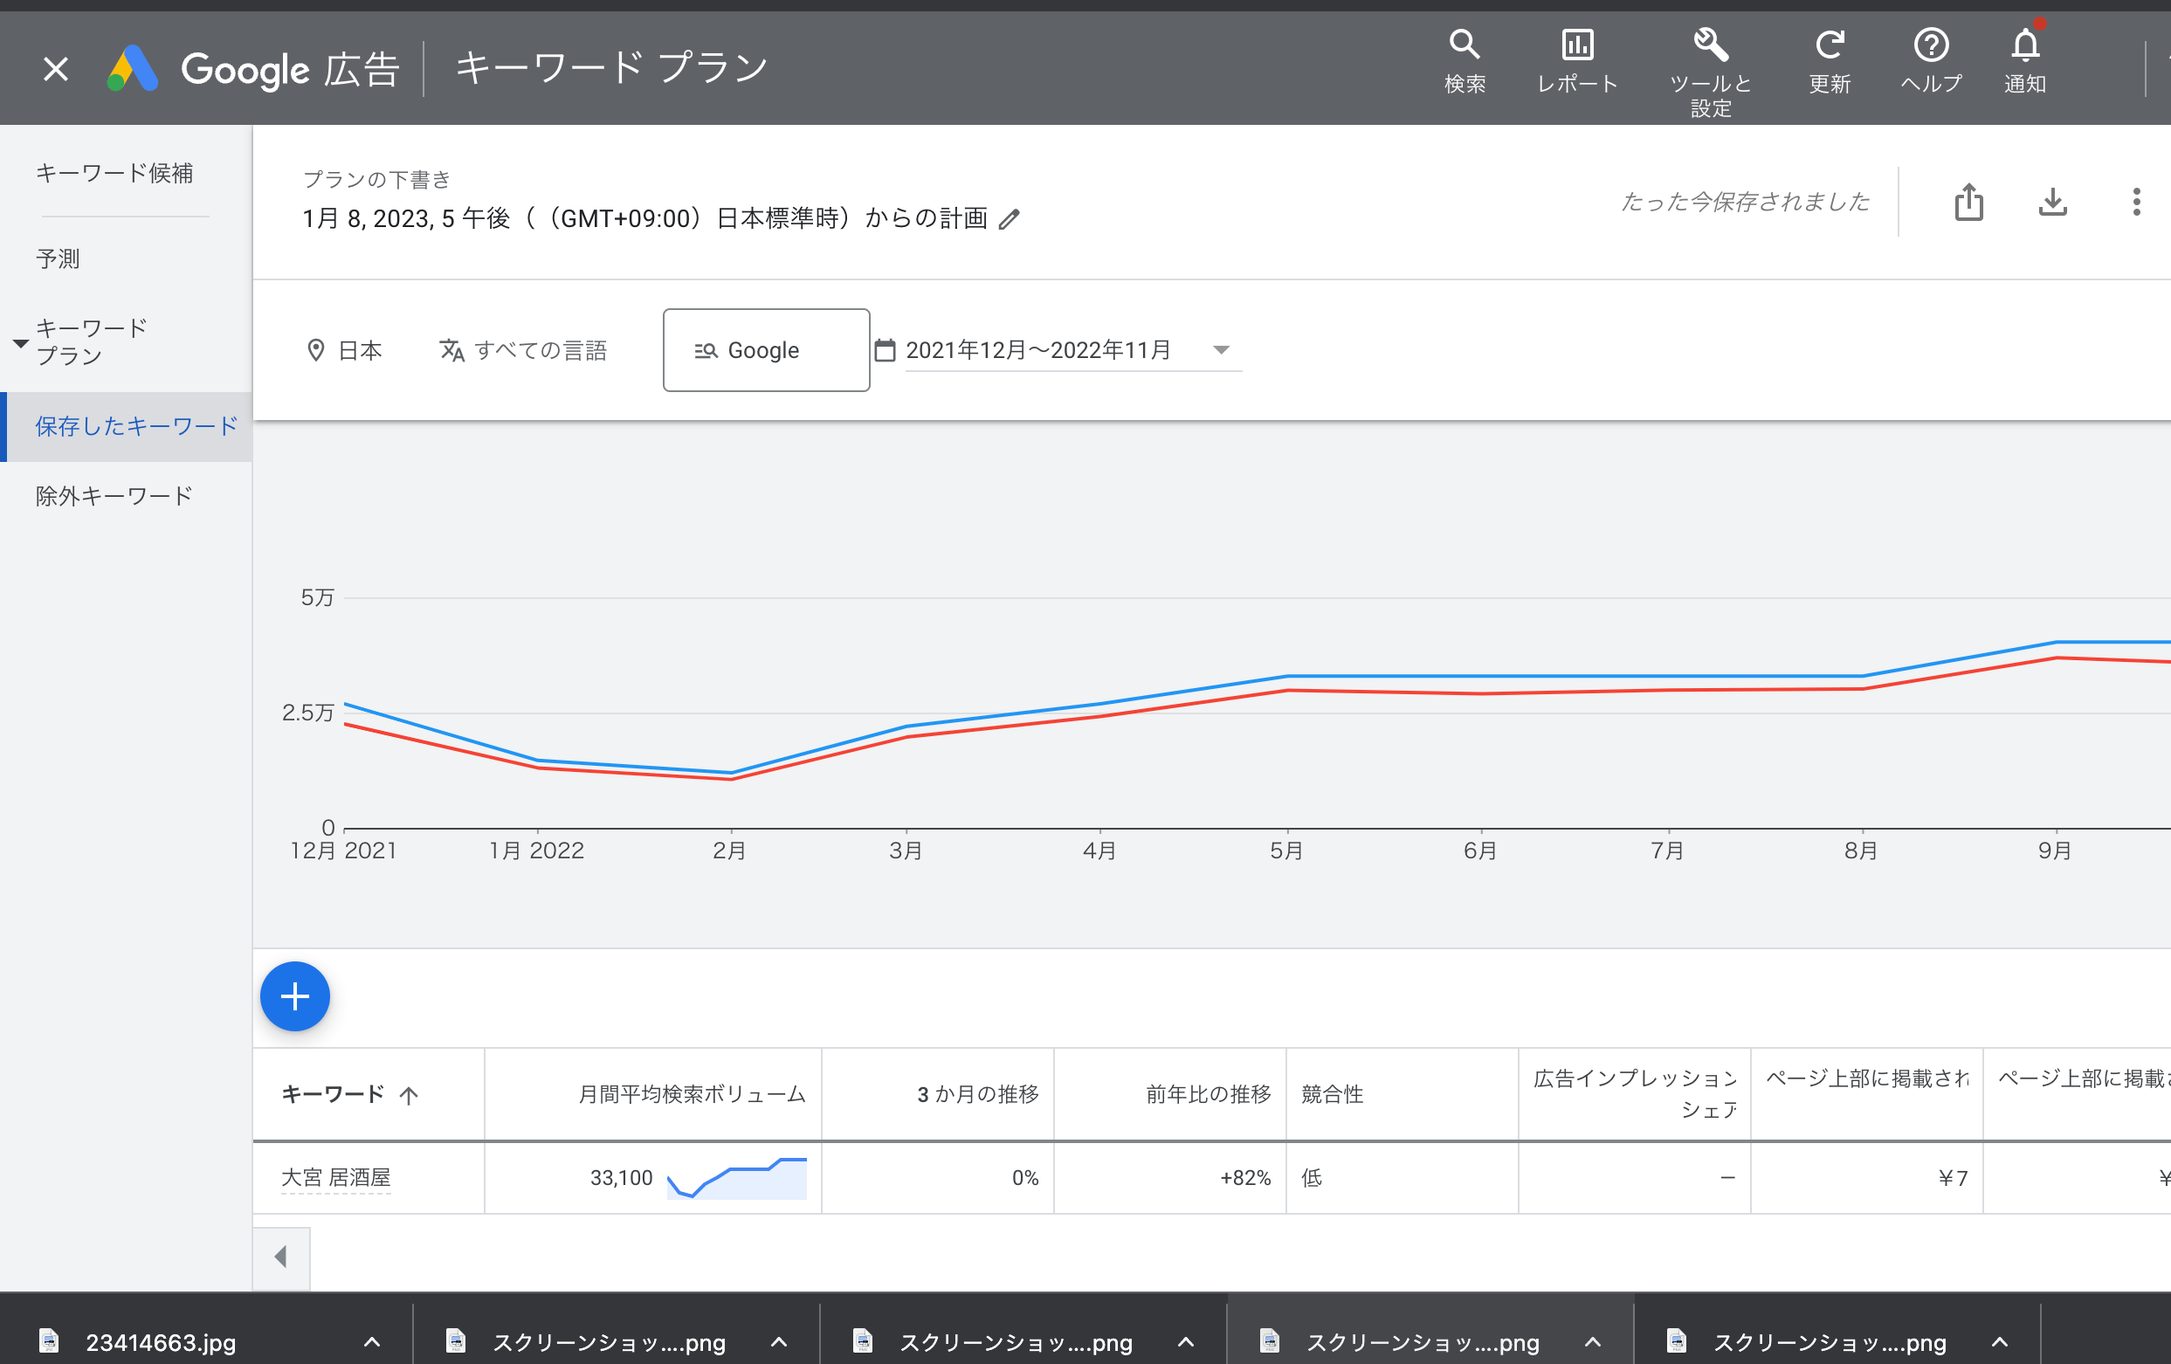Open the three-dot more options menu
The height and width of the screenshot is (1364, 2171).
click(x=2136, y=202)
